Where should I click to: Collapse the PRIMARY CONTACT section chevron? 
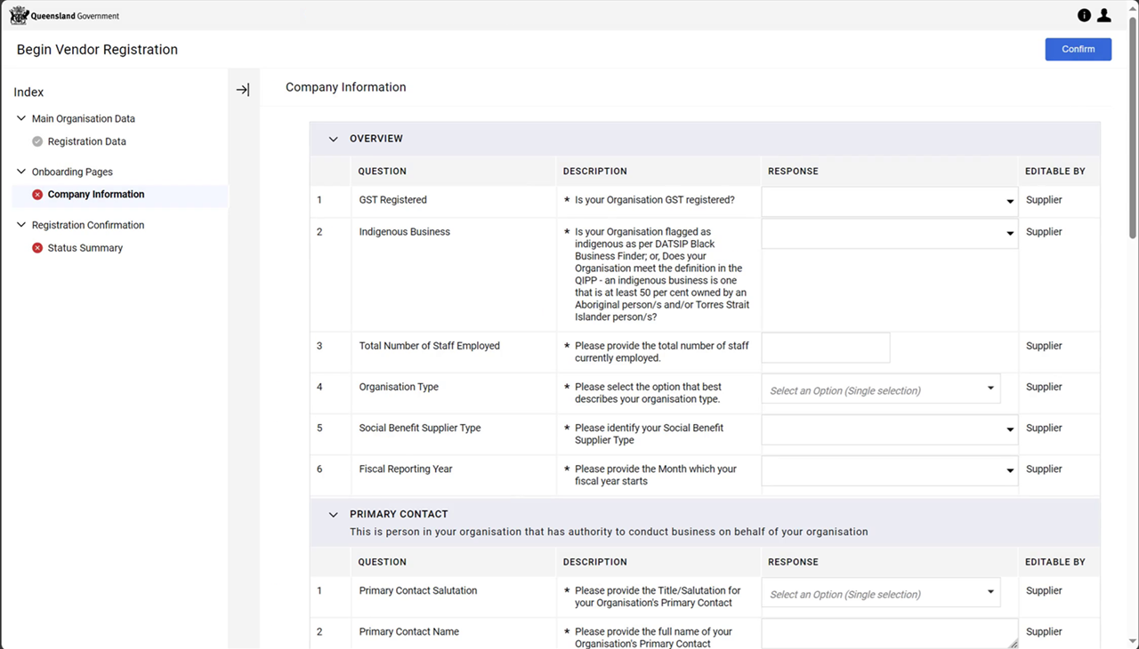coord(334,514)
